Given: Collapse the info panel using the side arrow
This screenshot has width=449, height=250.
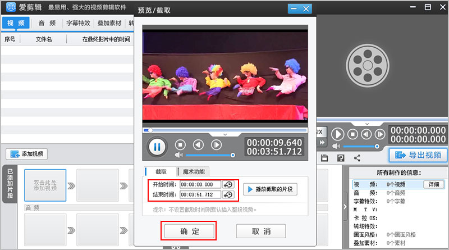Looking at the screenshot, I should point(345,207).
